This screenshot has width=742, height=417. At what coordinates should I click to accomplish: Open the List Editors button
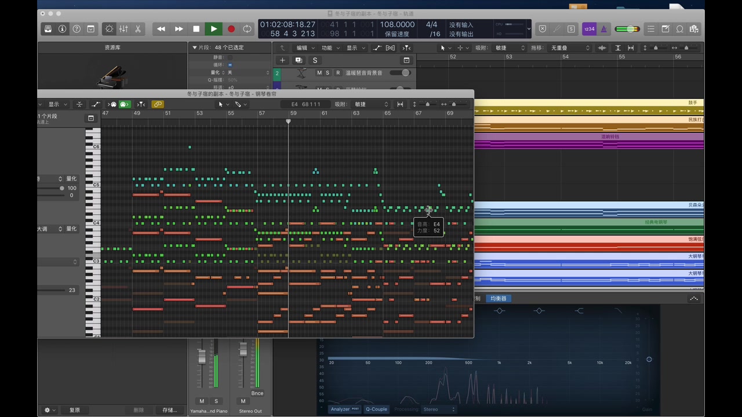[651, 29]
